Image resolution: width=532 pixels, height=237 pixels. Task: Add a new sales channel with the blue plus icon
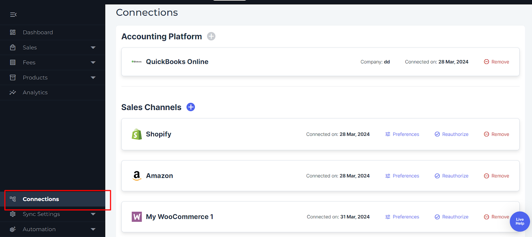[191, 107]
